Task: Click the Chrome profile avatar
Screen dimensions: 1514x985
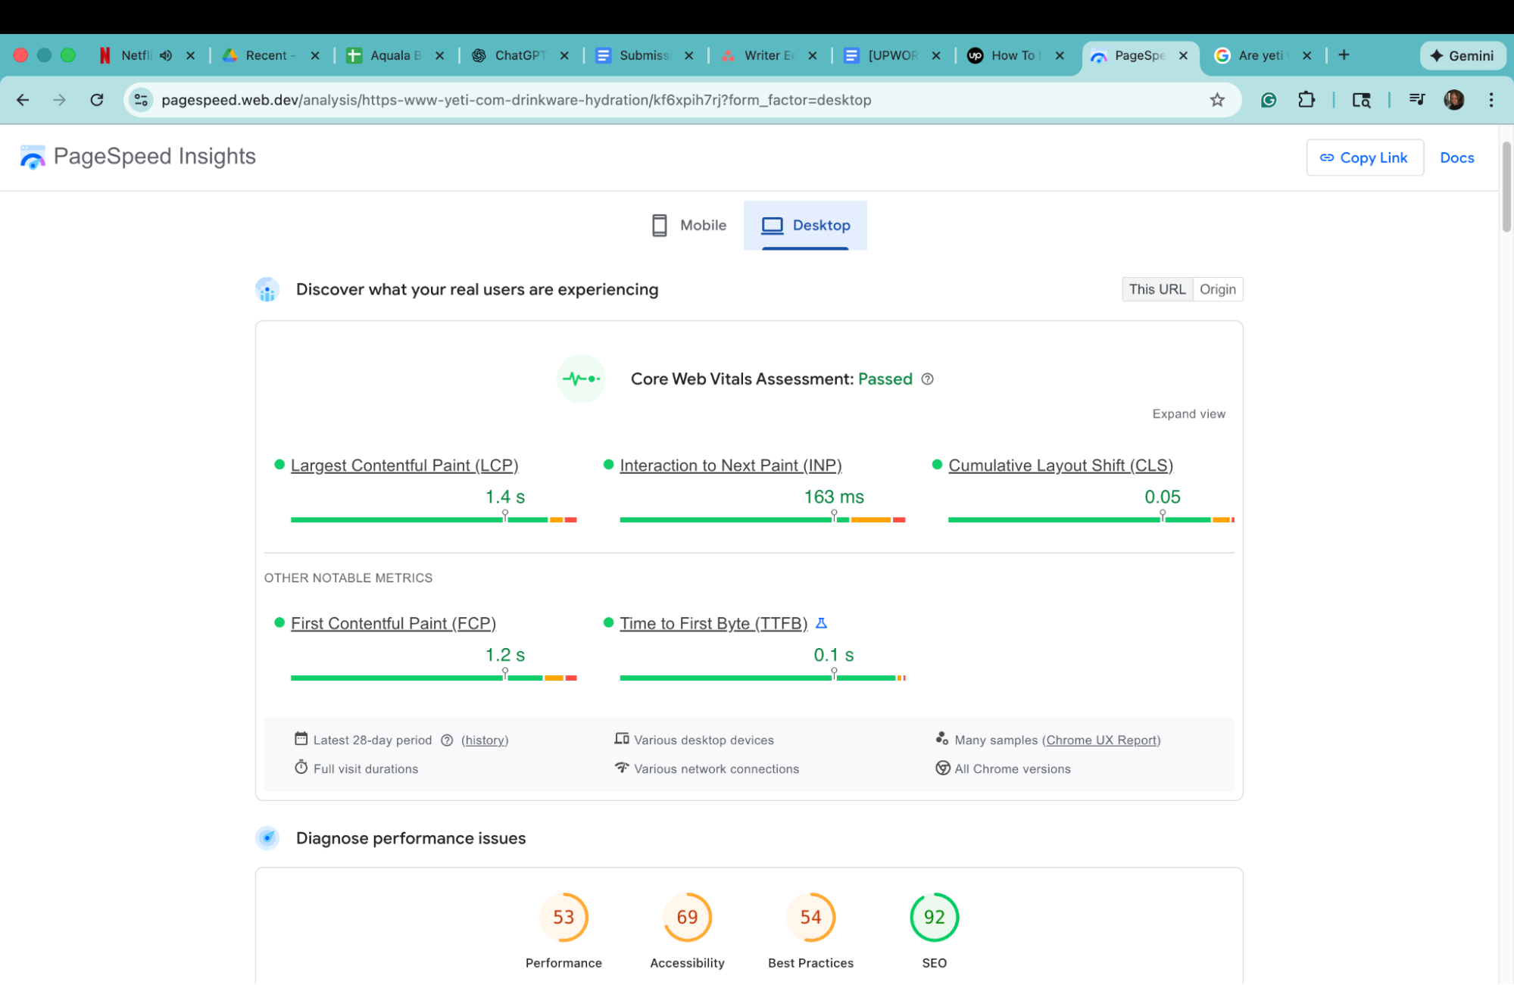Action: (1453, 100)
